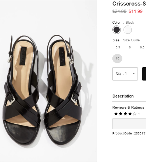This screenshot has height=164, width=146.
Task: Open the Qty dropdown
Action: [125, 74]
